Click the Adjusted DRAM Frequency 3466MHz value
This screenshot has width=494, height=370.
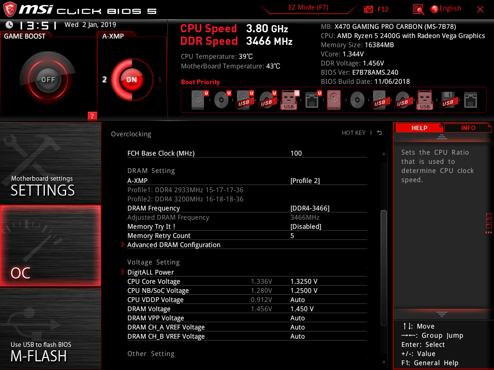coord(305,217)
